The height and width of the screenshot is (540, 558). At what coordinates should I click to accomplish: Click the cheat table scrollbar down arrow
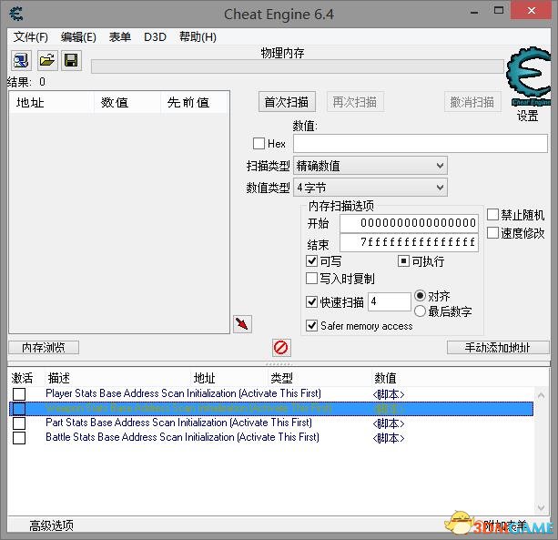pos(541,507)
